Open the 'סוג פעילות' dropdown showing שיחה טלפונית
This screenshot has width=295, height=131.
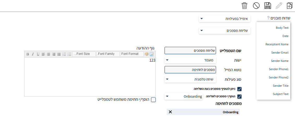pyautogui.click(x=190, y=79)
